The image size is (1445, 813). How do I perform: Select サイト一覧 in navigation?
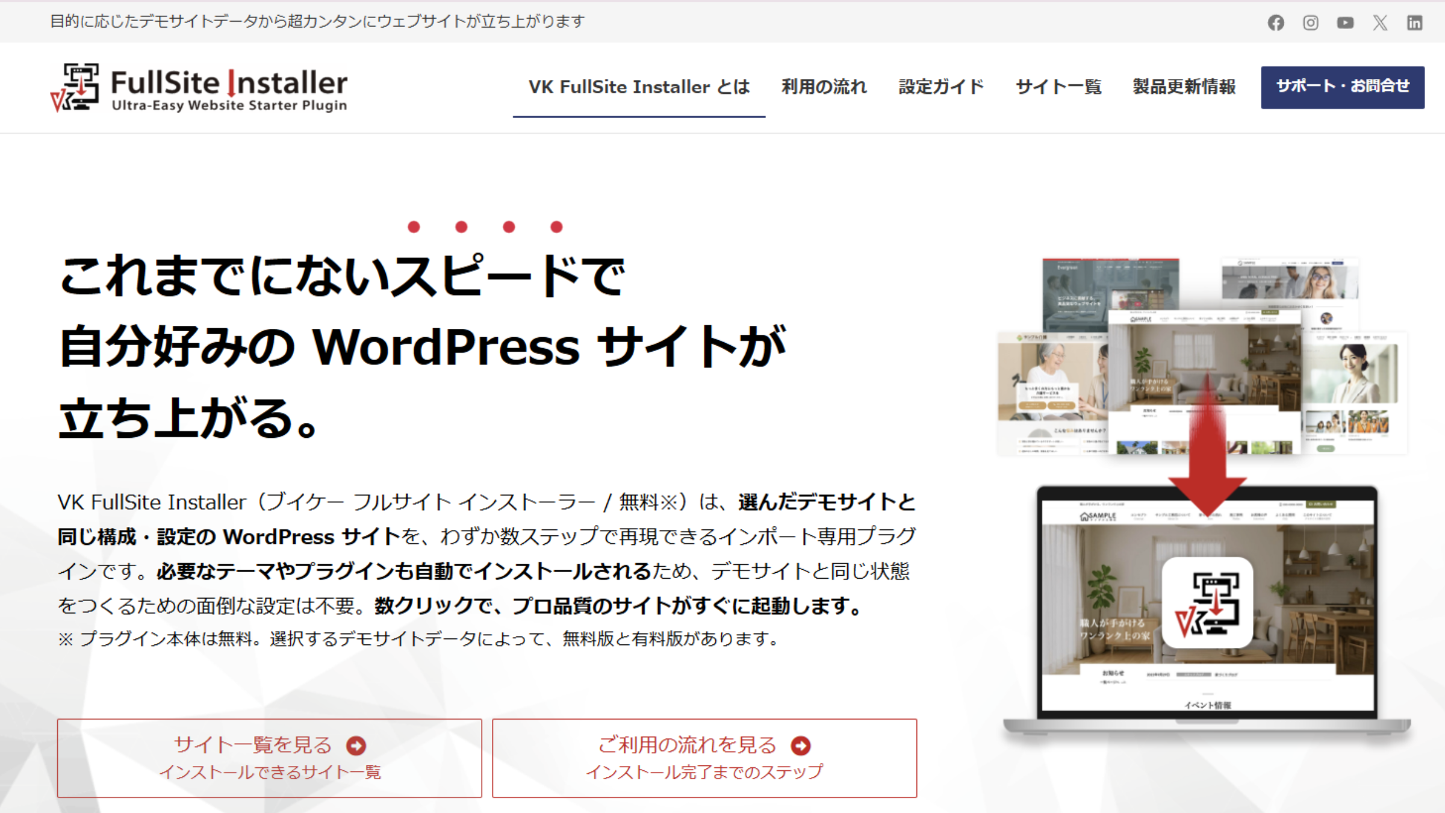(x=1058, y=87)
